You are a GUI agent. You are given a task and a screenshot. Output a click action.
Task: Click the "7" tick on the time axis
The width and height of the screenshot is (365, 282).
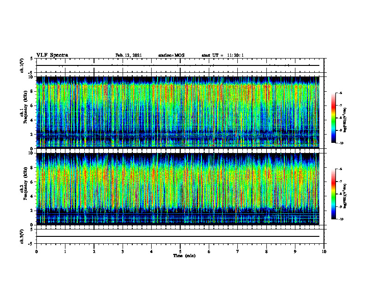coord(238,252)
